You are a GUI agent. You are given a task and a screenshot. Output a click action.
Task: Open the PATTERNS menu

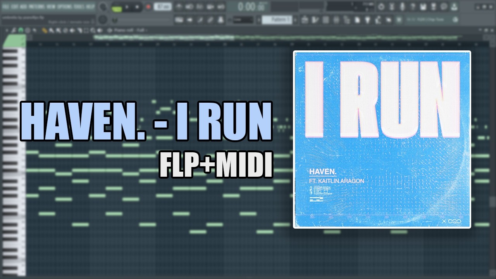pos(36,7)
